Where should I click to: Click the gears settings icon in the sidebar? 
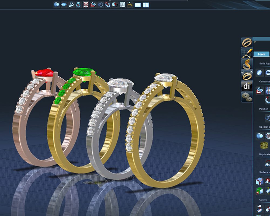click(247, 97)
